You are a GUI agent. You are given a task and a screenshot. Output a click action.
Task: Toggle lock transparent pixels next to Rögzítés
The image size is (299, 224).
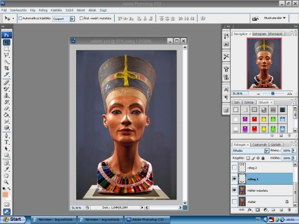point(248,158)
